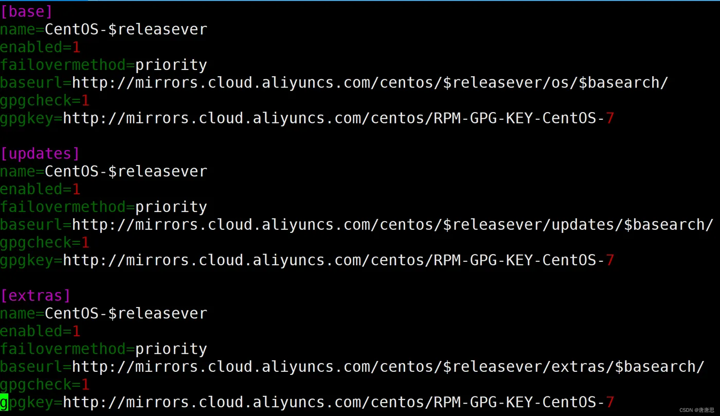Open the baseurl link in the base section
Image resolution: width=720 pixels, height=416 pixels.
coord(369,83)
